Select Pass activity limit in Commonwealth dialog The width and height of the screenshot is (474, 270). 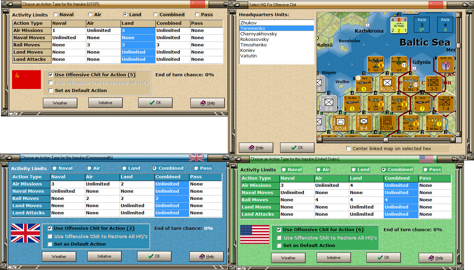point(196,168)
